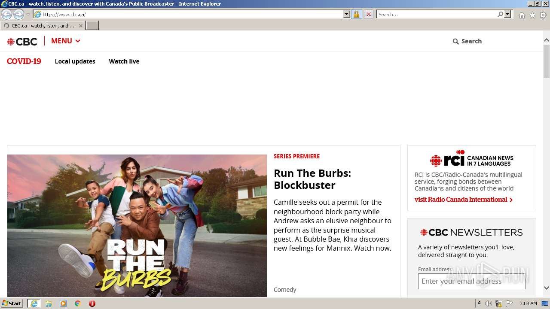Click the email address input field

click(471, 281)
